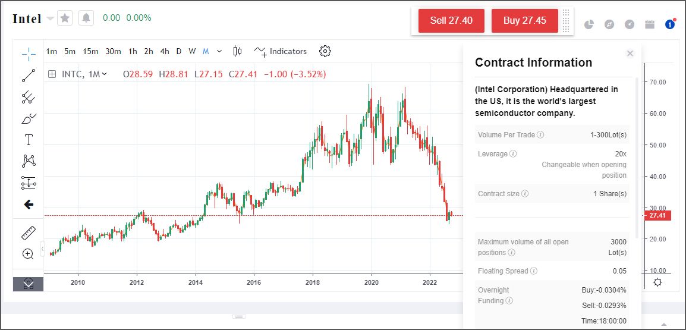Switch to the 15m timeframe

90,51
